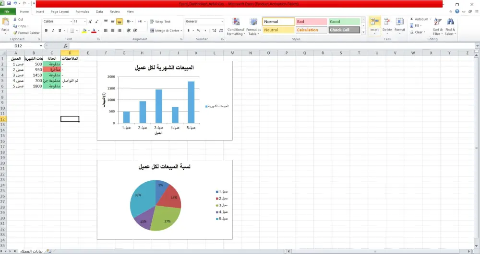Apply the Calculation cell style
The height and width of the screenshot is (254, 480).
[312, 30]
